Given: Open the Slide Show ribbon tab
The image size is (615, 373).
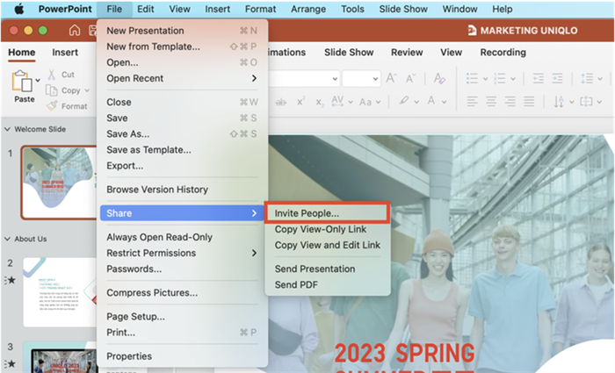Looking at the screenshot, I should point(349,52).
